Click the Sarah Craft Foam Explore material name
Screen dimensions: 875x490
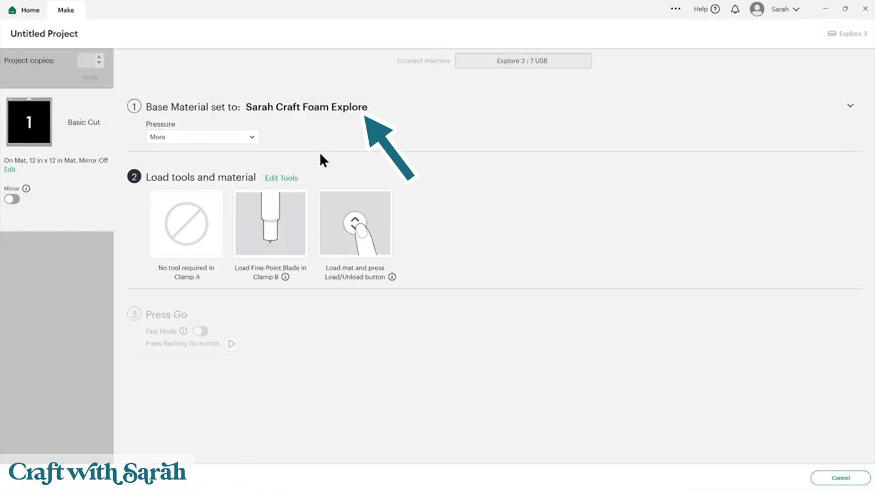point(306,107)
